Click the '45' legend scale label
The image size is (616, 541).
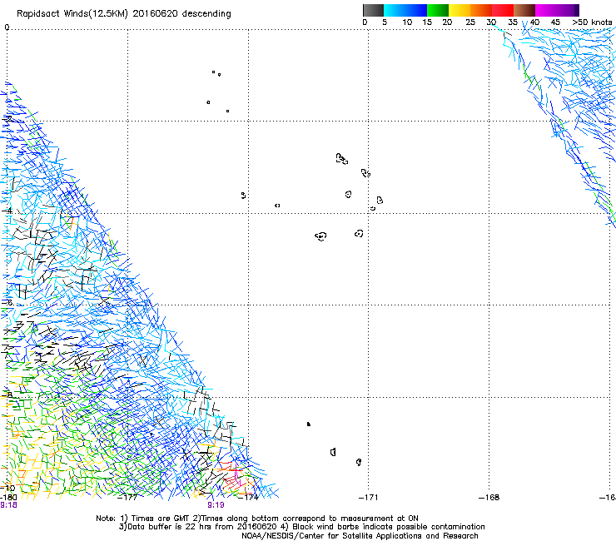coord(555,22)
